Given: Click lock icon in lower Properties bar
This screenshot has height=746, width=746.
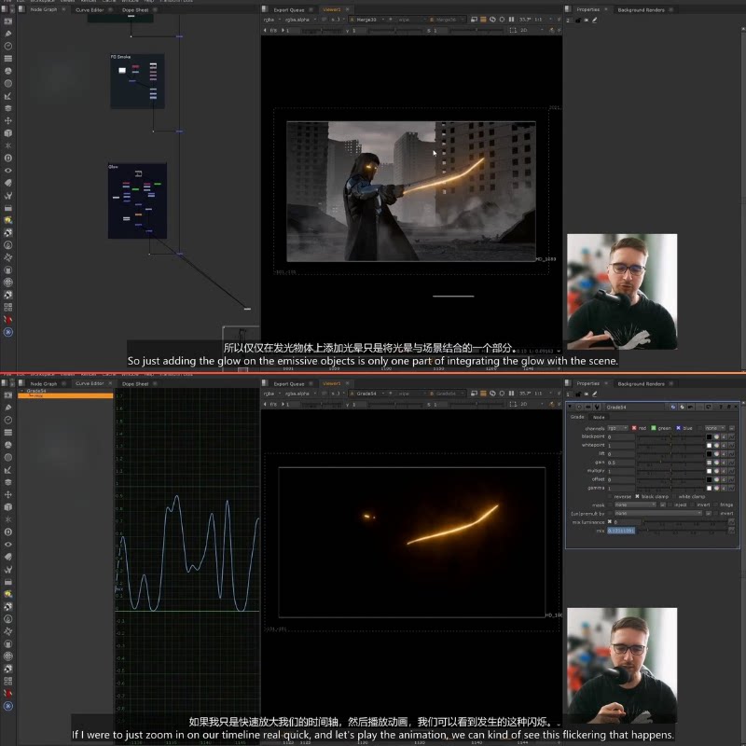Looking at the screenshot, I should (x=578, y=394).
